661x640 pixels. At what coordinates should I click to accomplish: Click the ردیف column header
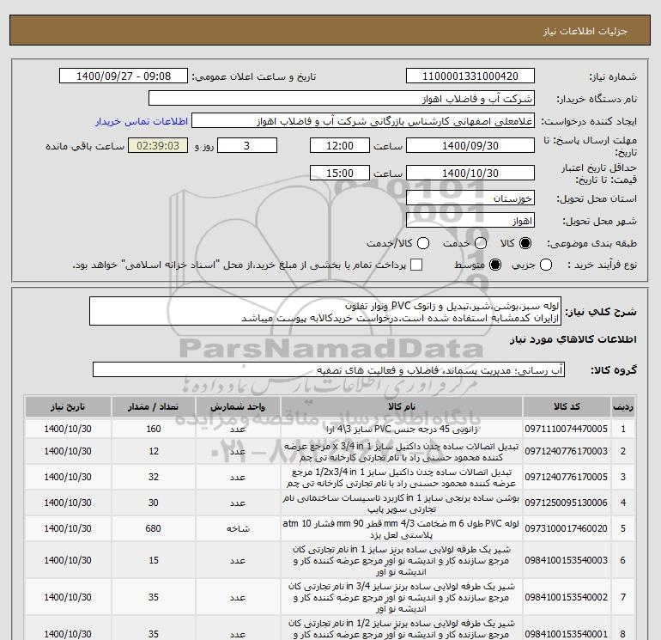[x=623, y=406]
